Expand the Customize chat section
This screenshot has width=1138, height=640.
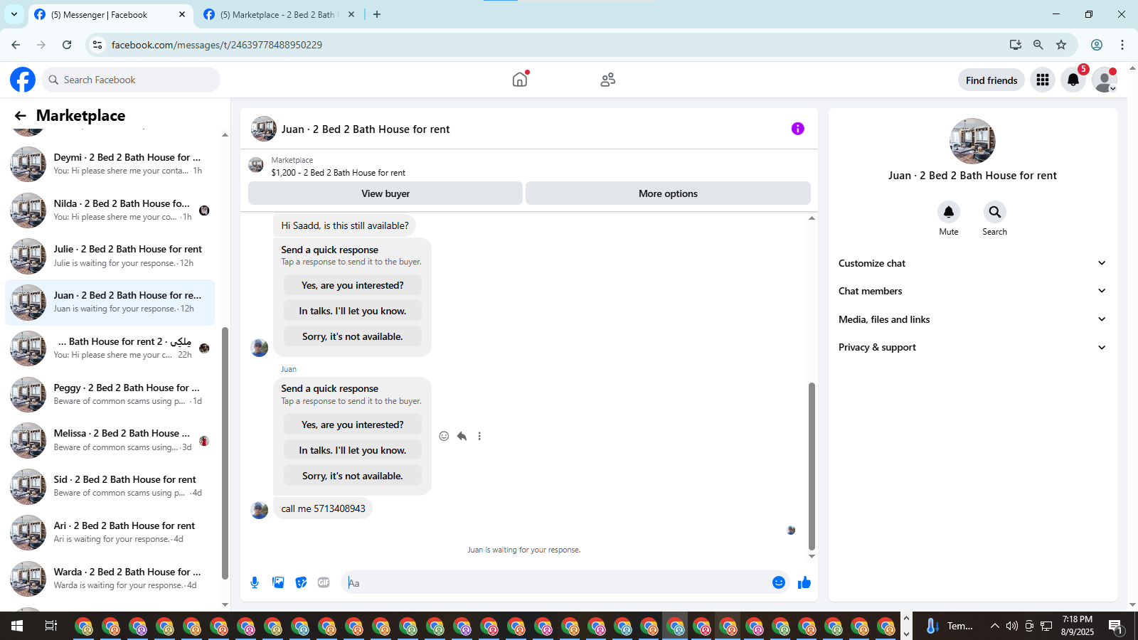point(972,263)
